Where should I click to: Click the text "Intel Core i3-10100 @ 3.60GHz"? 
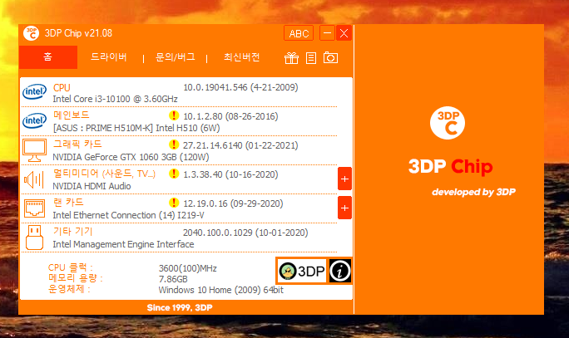click(x=115, y=99)
